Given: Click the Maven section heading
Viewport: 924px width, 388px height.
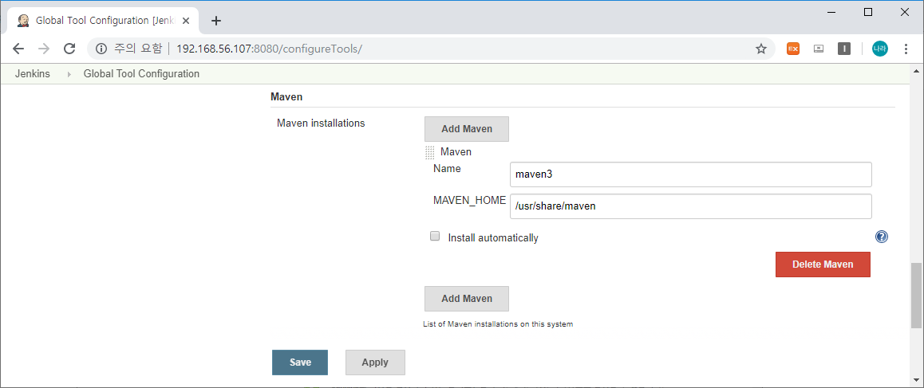Looking at the screenshot, I should click(287, 96).
